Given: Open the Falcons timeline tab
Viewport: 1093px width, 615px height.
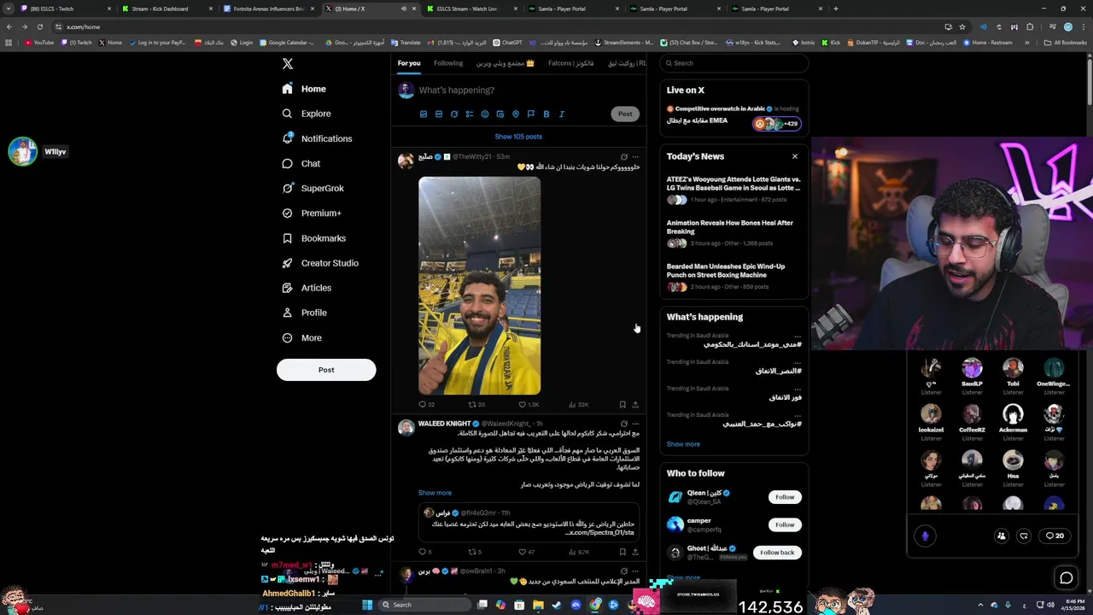Looking at the screenshot, I should click(571, 63).
